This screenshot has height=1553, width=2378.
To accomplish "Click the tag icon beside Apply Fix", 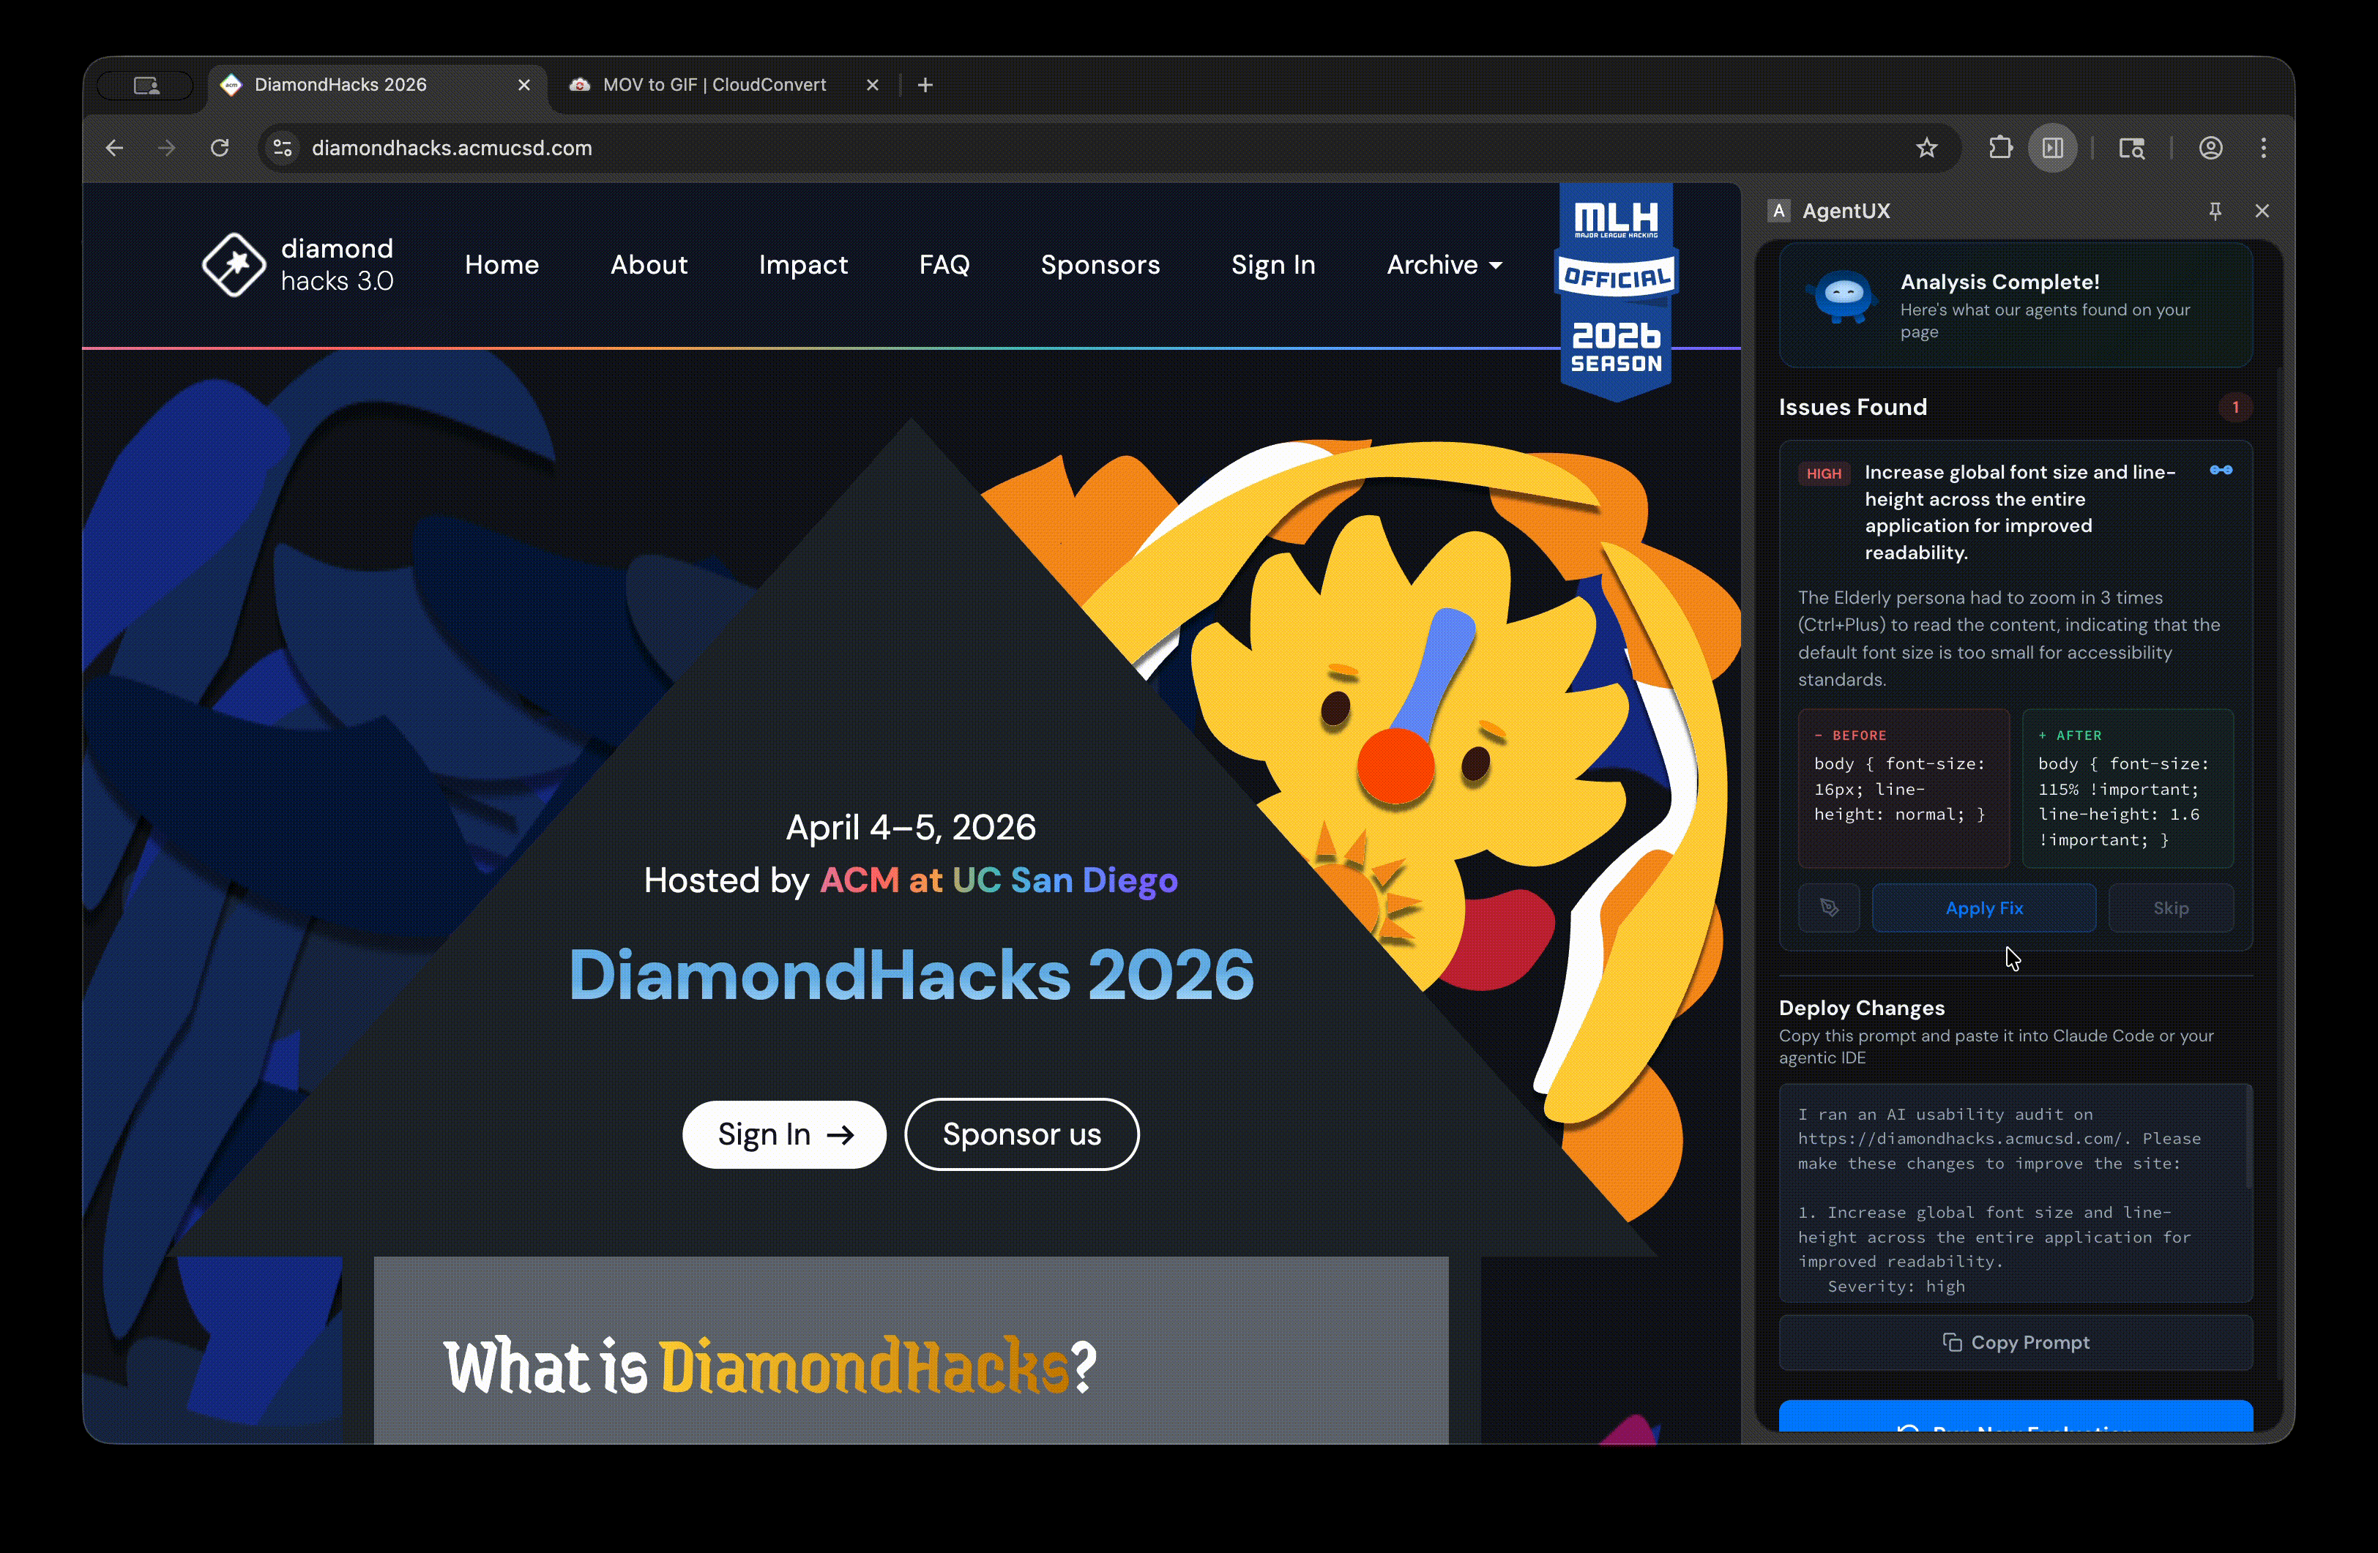I will 1830,908.
